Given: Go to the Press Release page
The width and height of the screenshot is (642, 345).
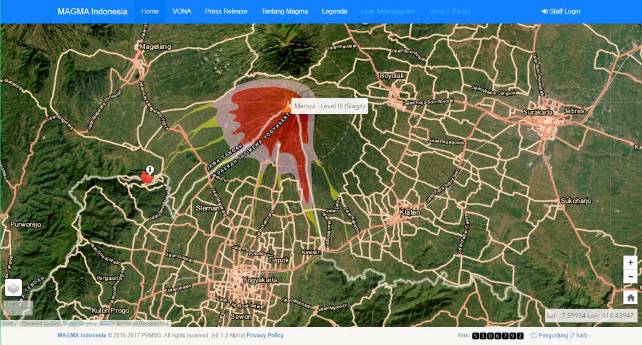Looking at the screenshot, I should point(226,11).
